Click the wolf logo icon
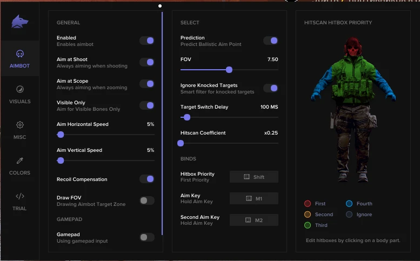 19,22
